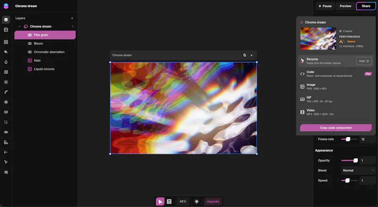Image resolution: width=378 pixels, height=207 pixels.
Task: Click the dotted align icon in sidebar
Action: [6, 152]
